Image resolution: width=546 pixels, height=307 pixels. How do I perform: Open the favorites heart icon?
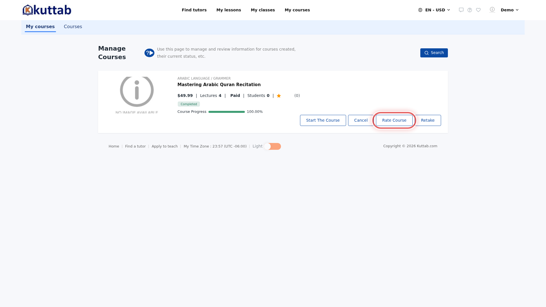click(478, 10)
